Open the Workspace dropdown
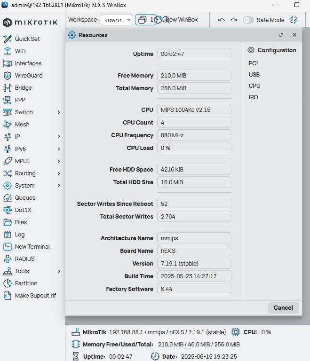Screen dimensions: 310x361 click(x=117, y=20)
